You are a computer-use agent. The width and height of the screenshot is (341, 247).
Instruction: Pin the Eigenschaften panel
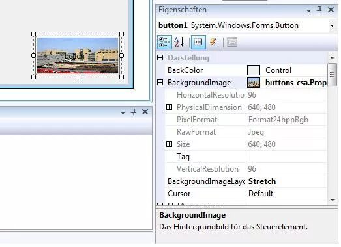[x=319, y=10]
